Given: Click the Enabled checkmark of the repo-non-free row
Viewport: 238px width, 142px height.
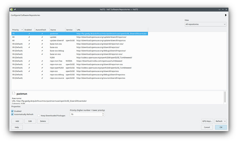Looking at the screenshot, I should (x=29, y=61).
